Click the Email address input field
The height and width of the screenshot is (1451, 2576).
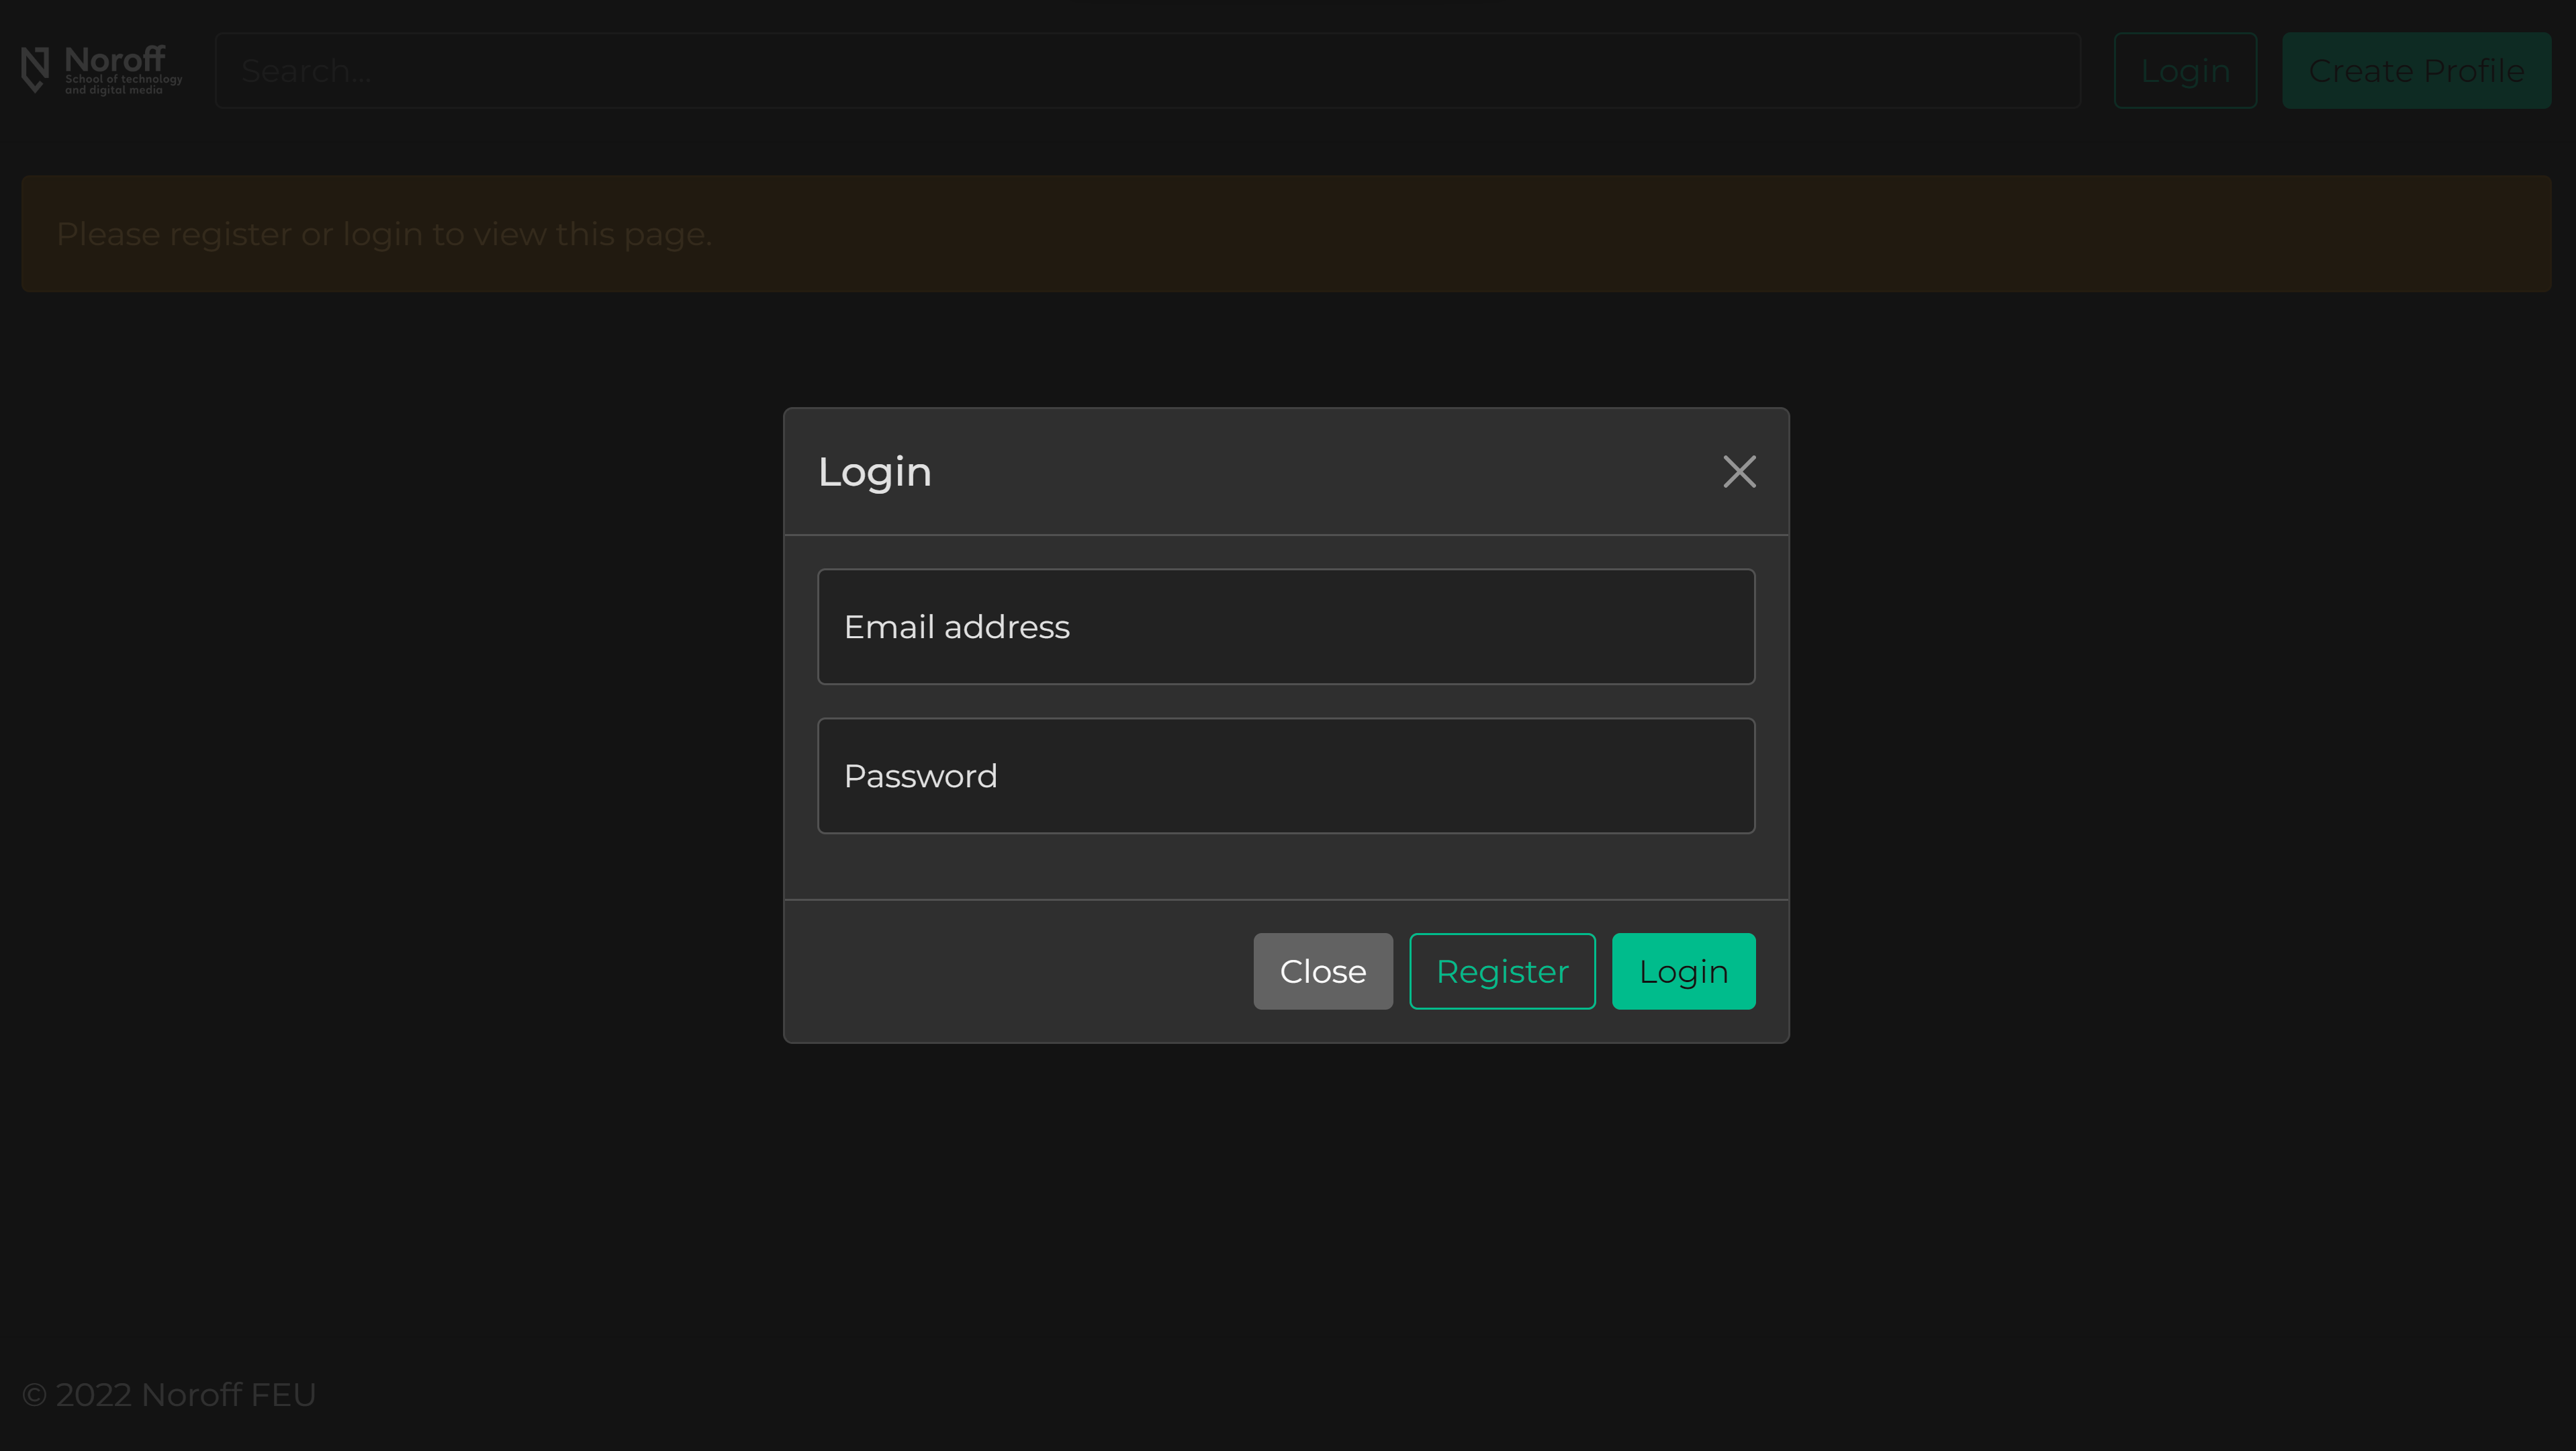click(x=1286, y=626)
